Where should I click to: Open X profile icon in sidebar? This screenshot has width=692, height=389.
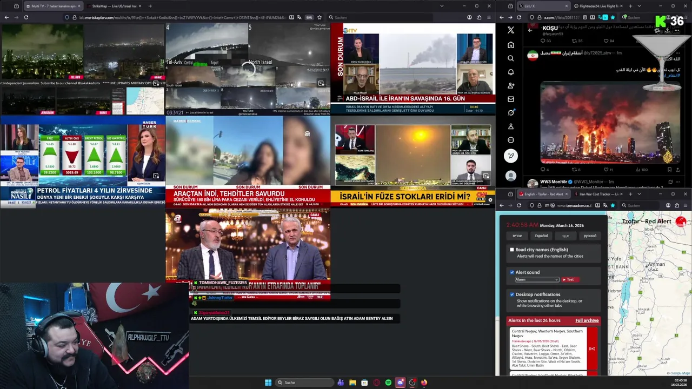510,126
